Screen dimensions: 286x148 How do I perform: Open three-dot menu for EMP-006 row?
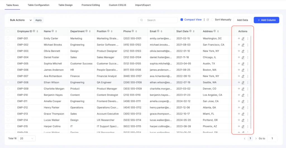pyautogui.click(x=248, y=70)
